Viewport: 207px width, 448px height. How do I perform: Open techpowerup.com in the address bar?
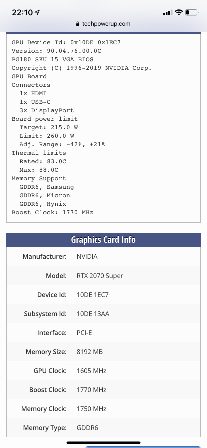click(106, 24)
